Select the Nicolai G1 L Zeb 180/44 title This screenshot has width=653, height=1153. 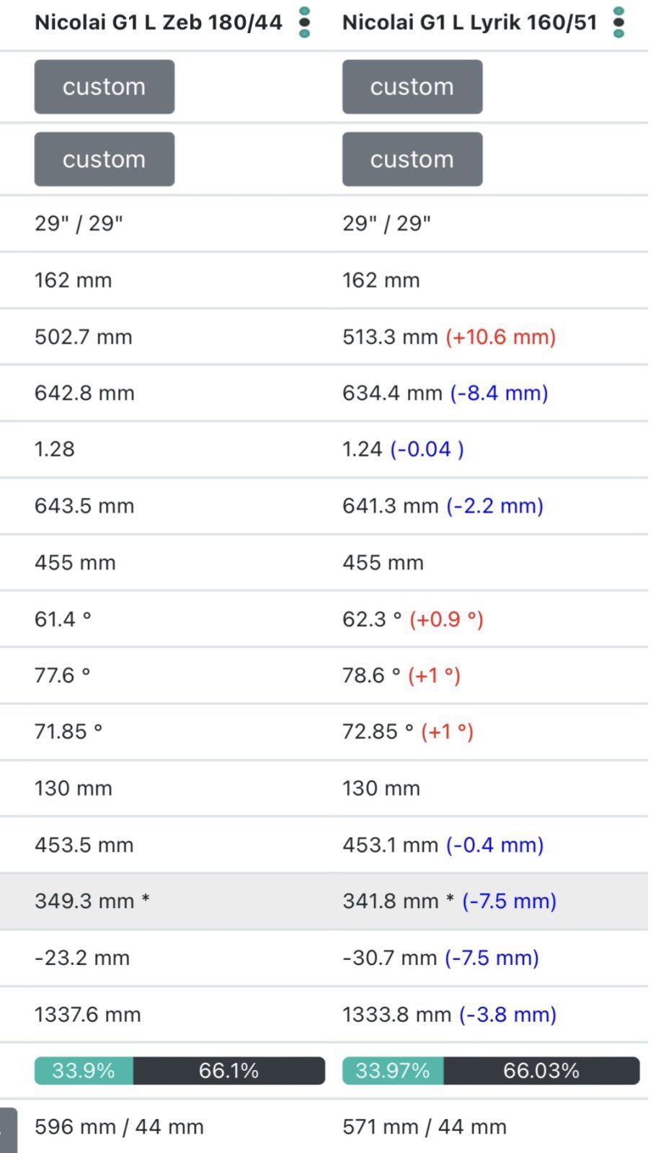pos(159,22)
